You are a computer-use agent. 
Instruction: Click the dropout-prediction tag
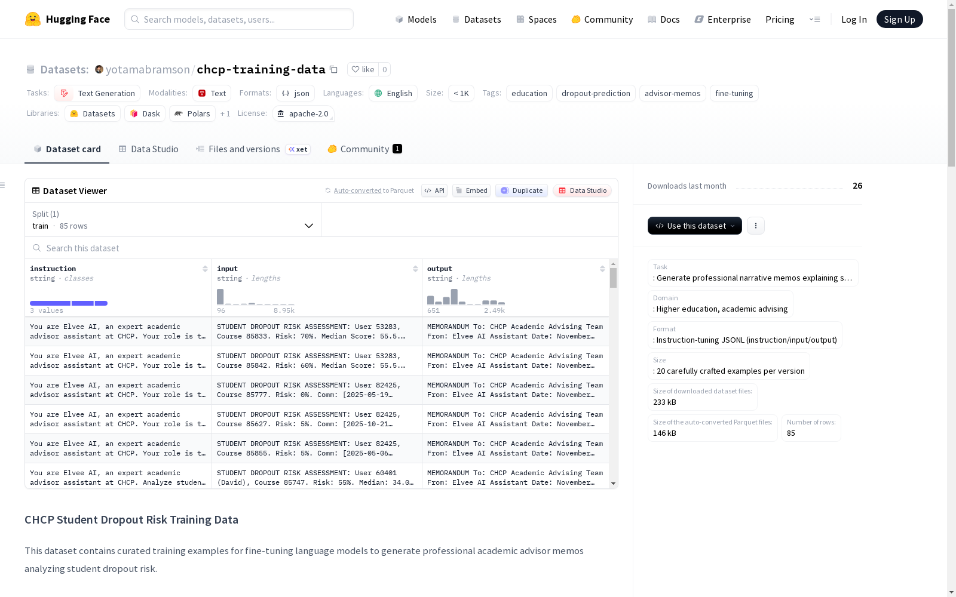(596, 93)
